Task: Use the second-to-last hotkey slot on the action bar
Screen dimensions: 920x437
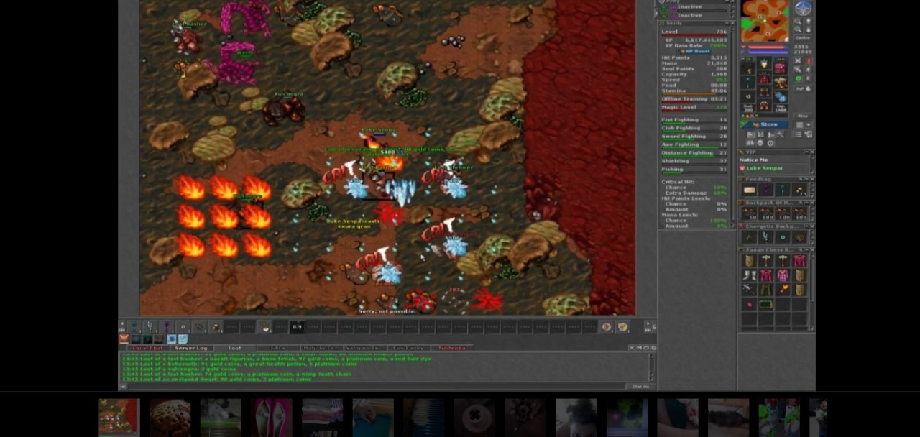Action: [607, 326]
